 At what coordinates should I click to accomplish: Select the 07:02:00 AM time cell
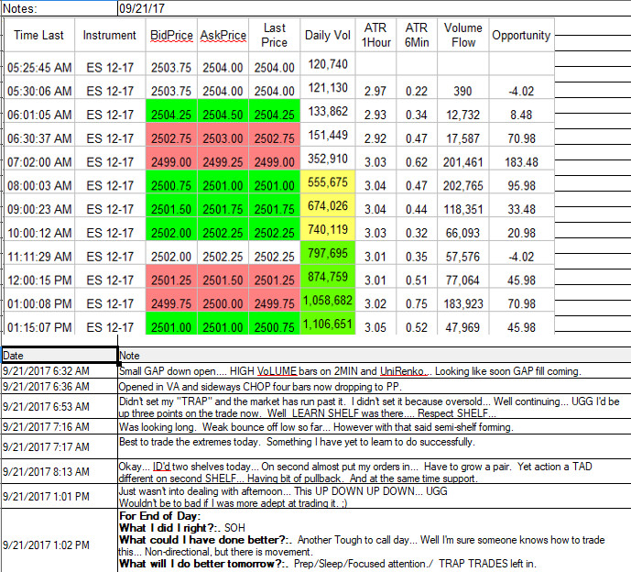[x=39, y=159]
